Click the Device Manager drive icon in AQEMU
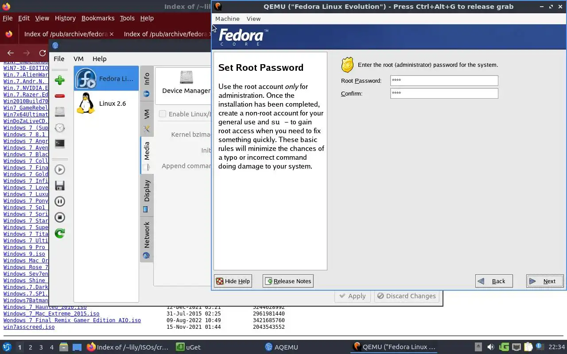567x354 pixels. 186,77
